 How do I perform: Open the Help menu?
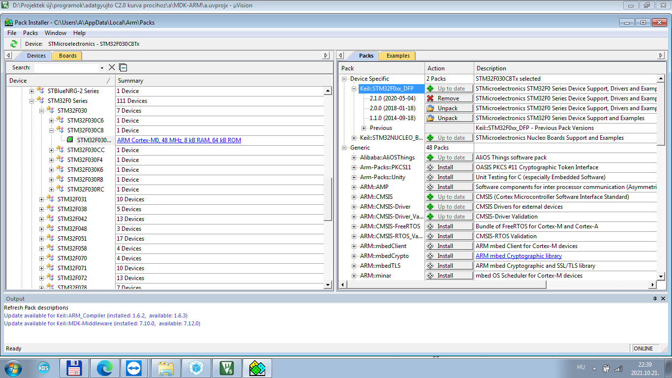coord(79,33)
